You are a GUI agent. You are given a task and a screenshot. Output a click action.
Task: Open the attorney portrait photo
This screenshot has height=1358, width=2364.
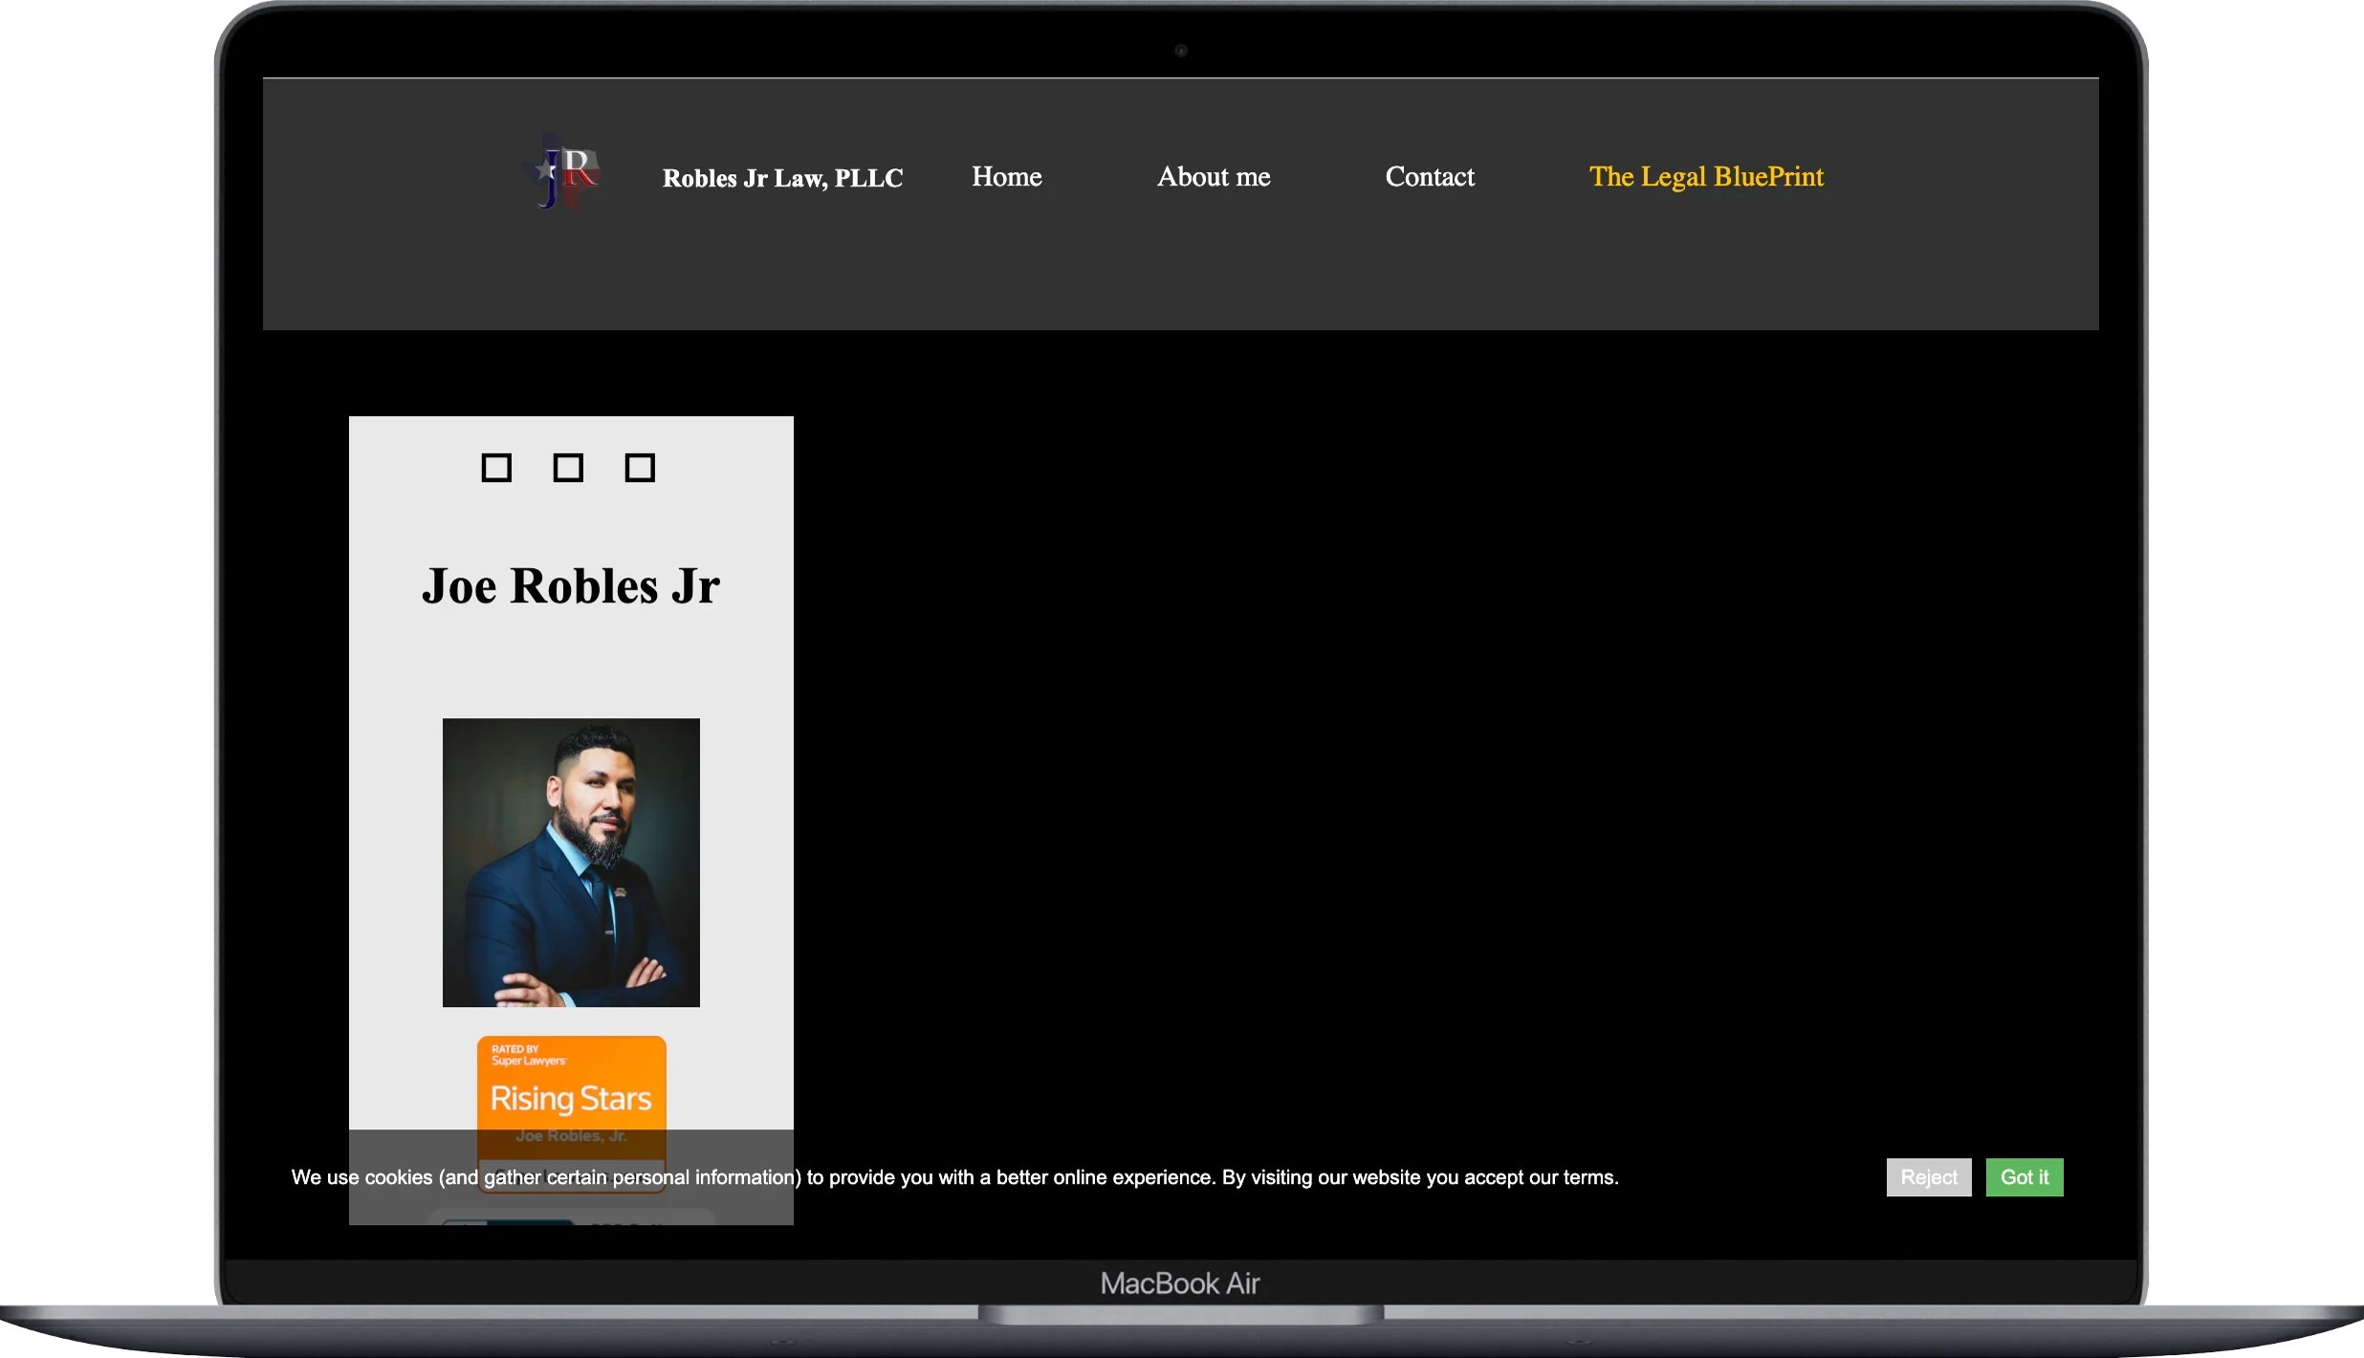pos(571,862)
